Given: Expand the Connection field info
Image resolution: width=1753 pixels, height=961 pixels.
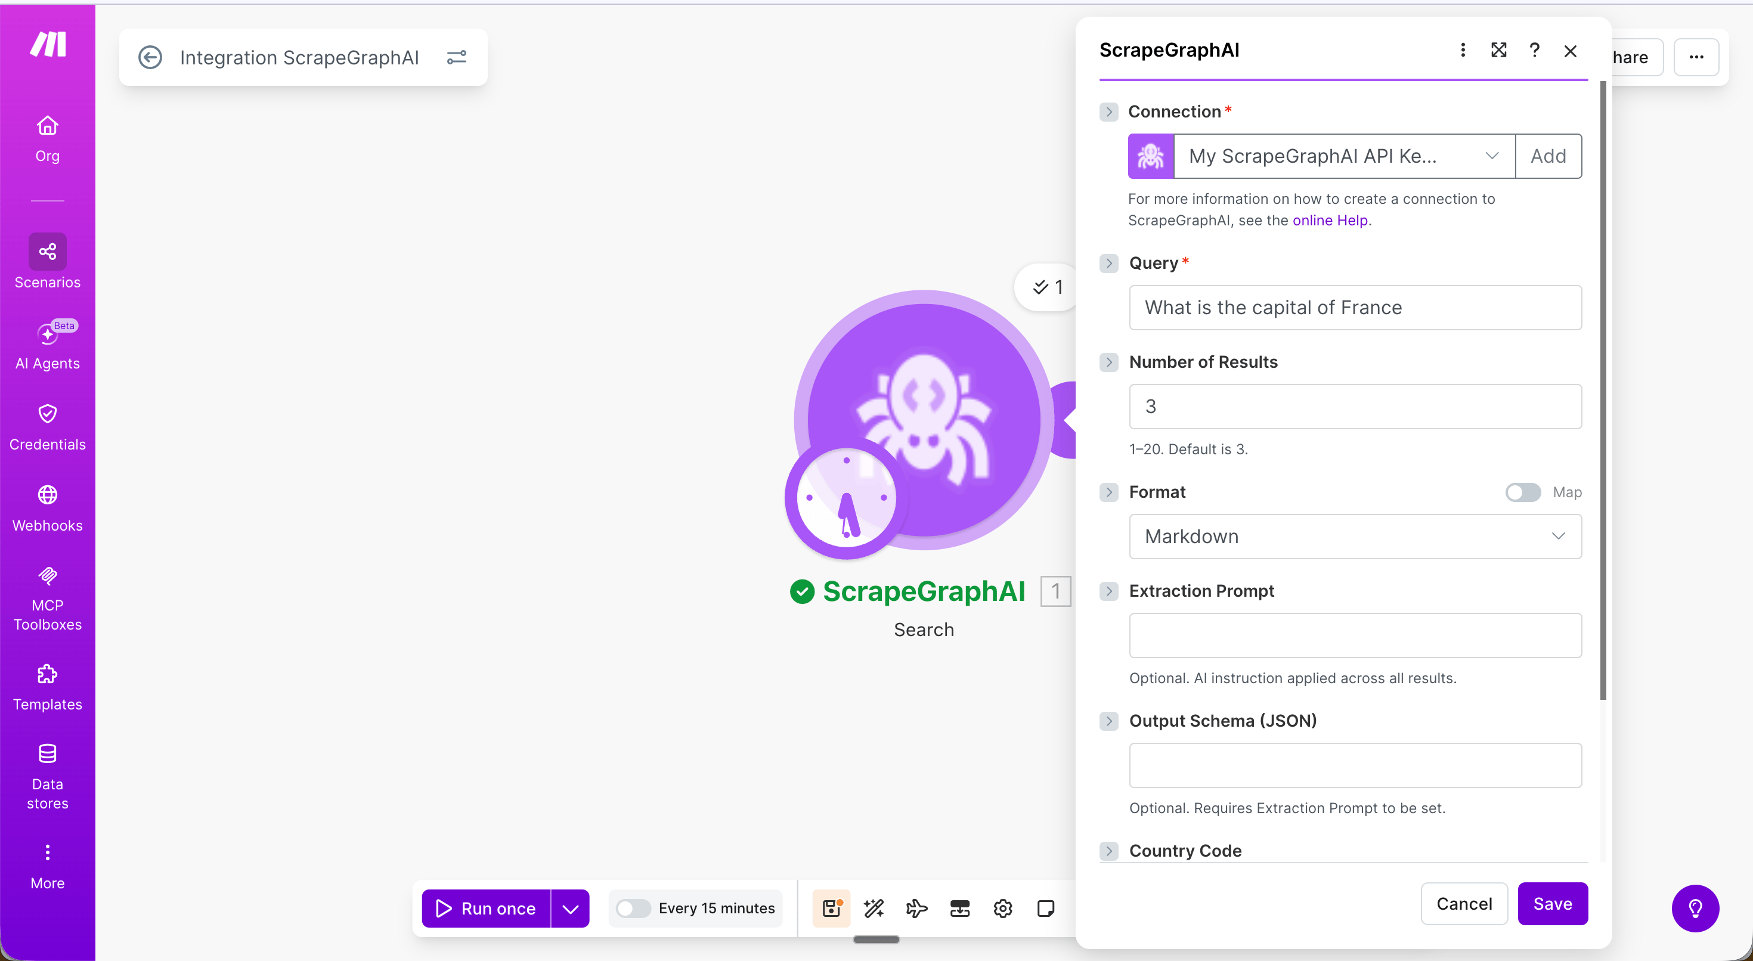Looking at the screenshot, I should pos(1108,111).
